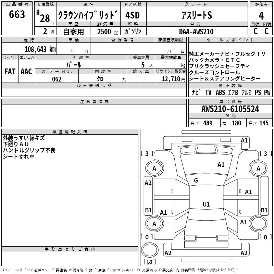Select the rear-right wheel circle
The width and height of the screenshot is (274, 274).
click(259, 224)
